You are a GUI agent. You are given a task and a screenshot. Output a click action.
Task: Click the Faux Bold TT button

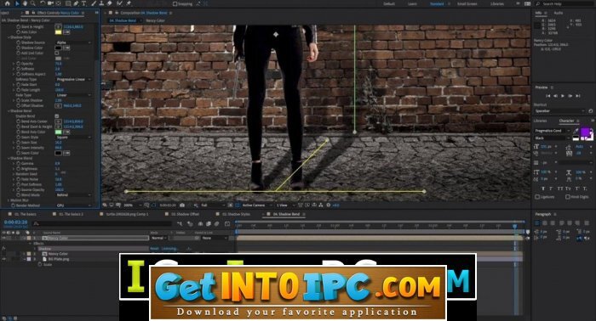click(x=543, y=189)
